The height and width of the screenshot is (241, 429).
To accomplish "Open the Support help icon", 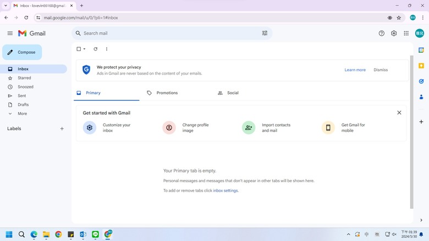I will pyautogui.click(x=381, y=33).
